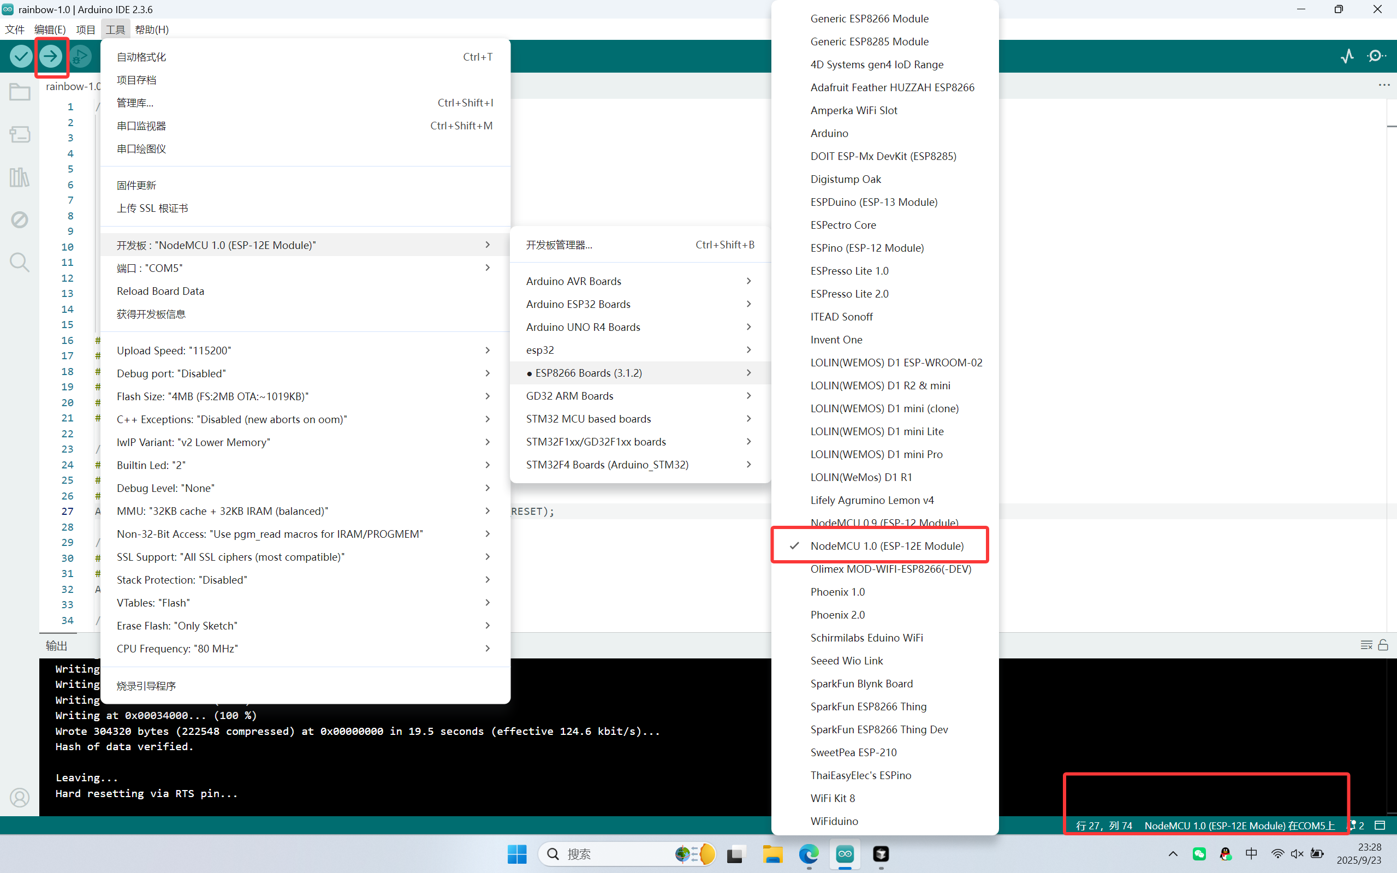The width and height of the screenshot is (1397, 873).
Task: Open the Serial Monitor icon
Action: point(1377,56)
